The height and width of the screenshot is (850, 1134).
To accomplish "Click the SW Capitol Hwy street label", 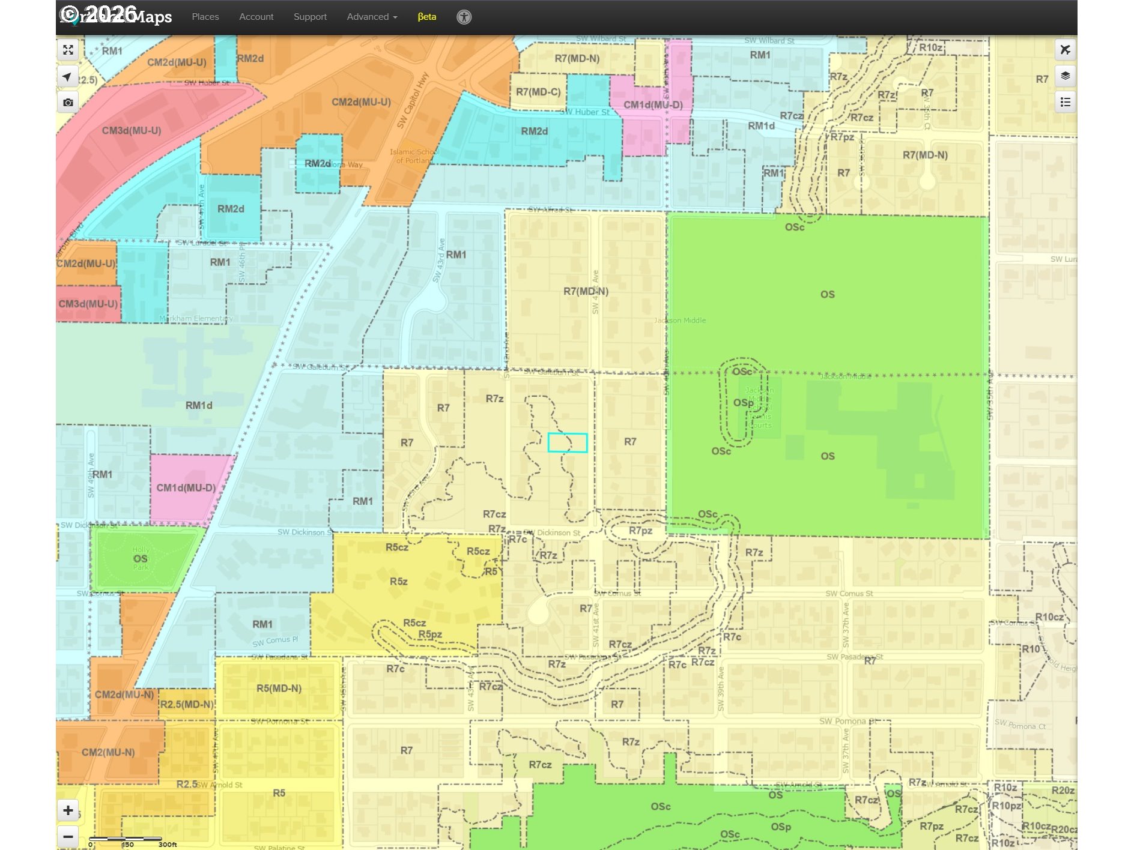I will click(x=413, y=100).
